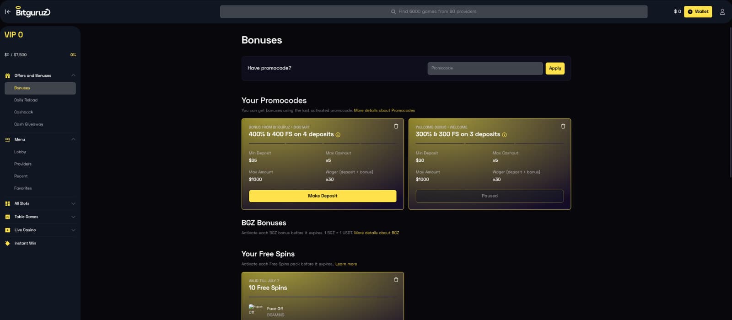Image resolution: width=732 pixels, height=320 pixels.
Task: Expand the Table Games chevron
Action: 73,217
